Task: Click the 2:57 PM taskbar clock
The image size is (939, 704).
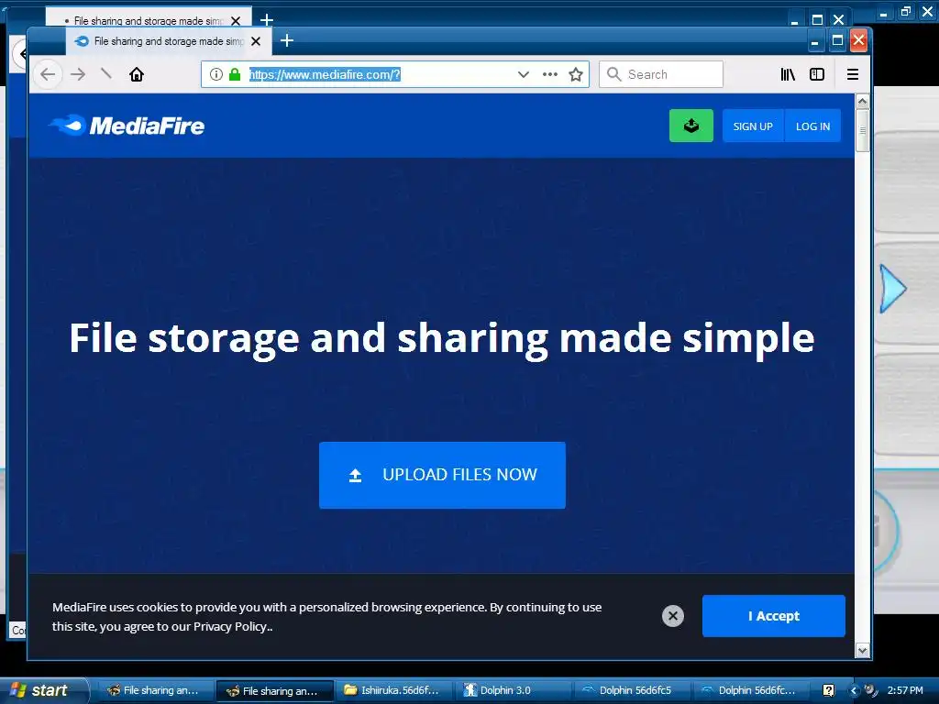Action: point(905,690)
